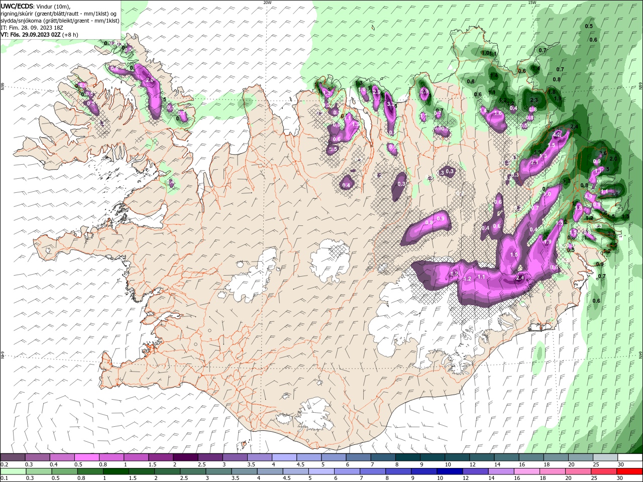Pick the bright red rain swatch after 30
This screenshot has height=482, width=643.
click(630, 471)
